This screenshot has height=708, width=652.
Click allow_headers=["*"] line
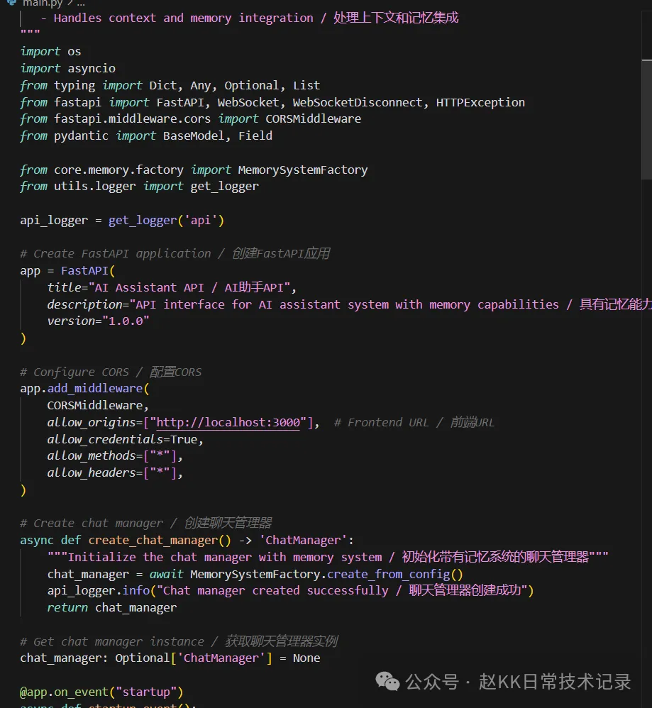click(115, 473)
